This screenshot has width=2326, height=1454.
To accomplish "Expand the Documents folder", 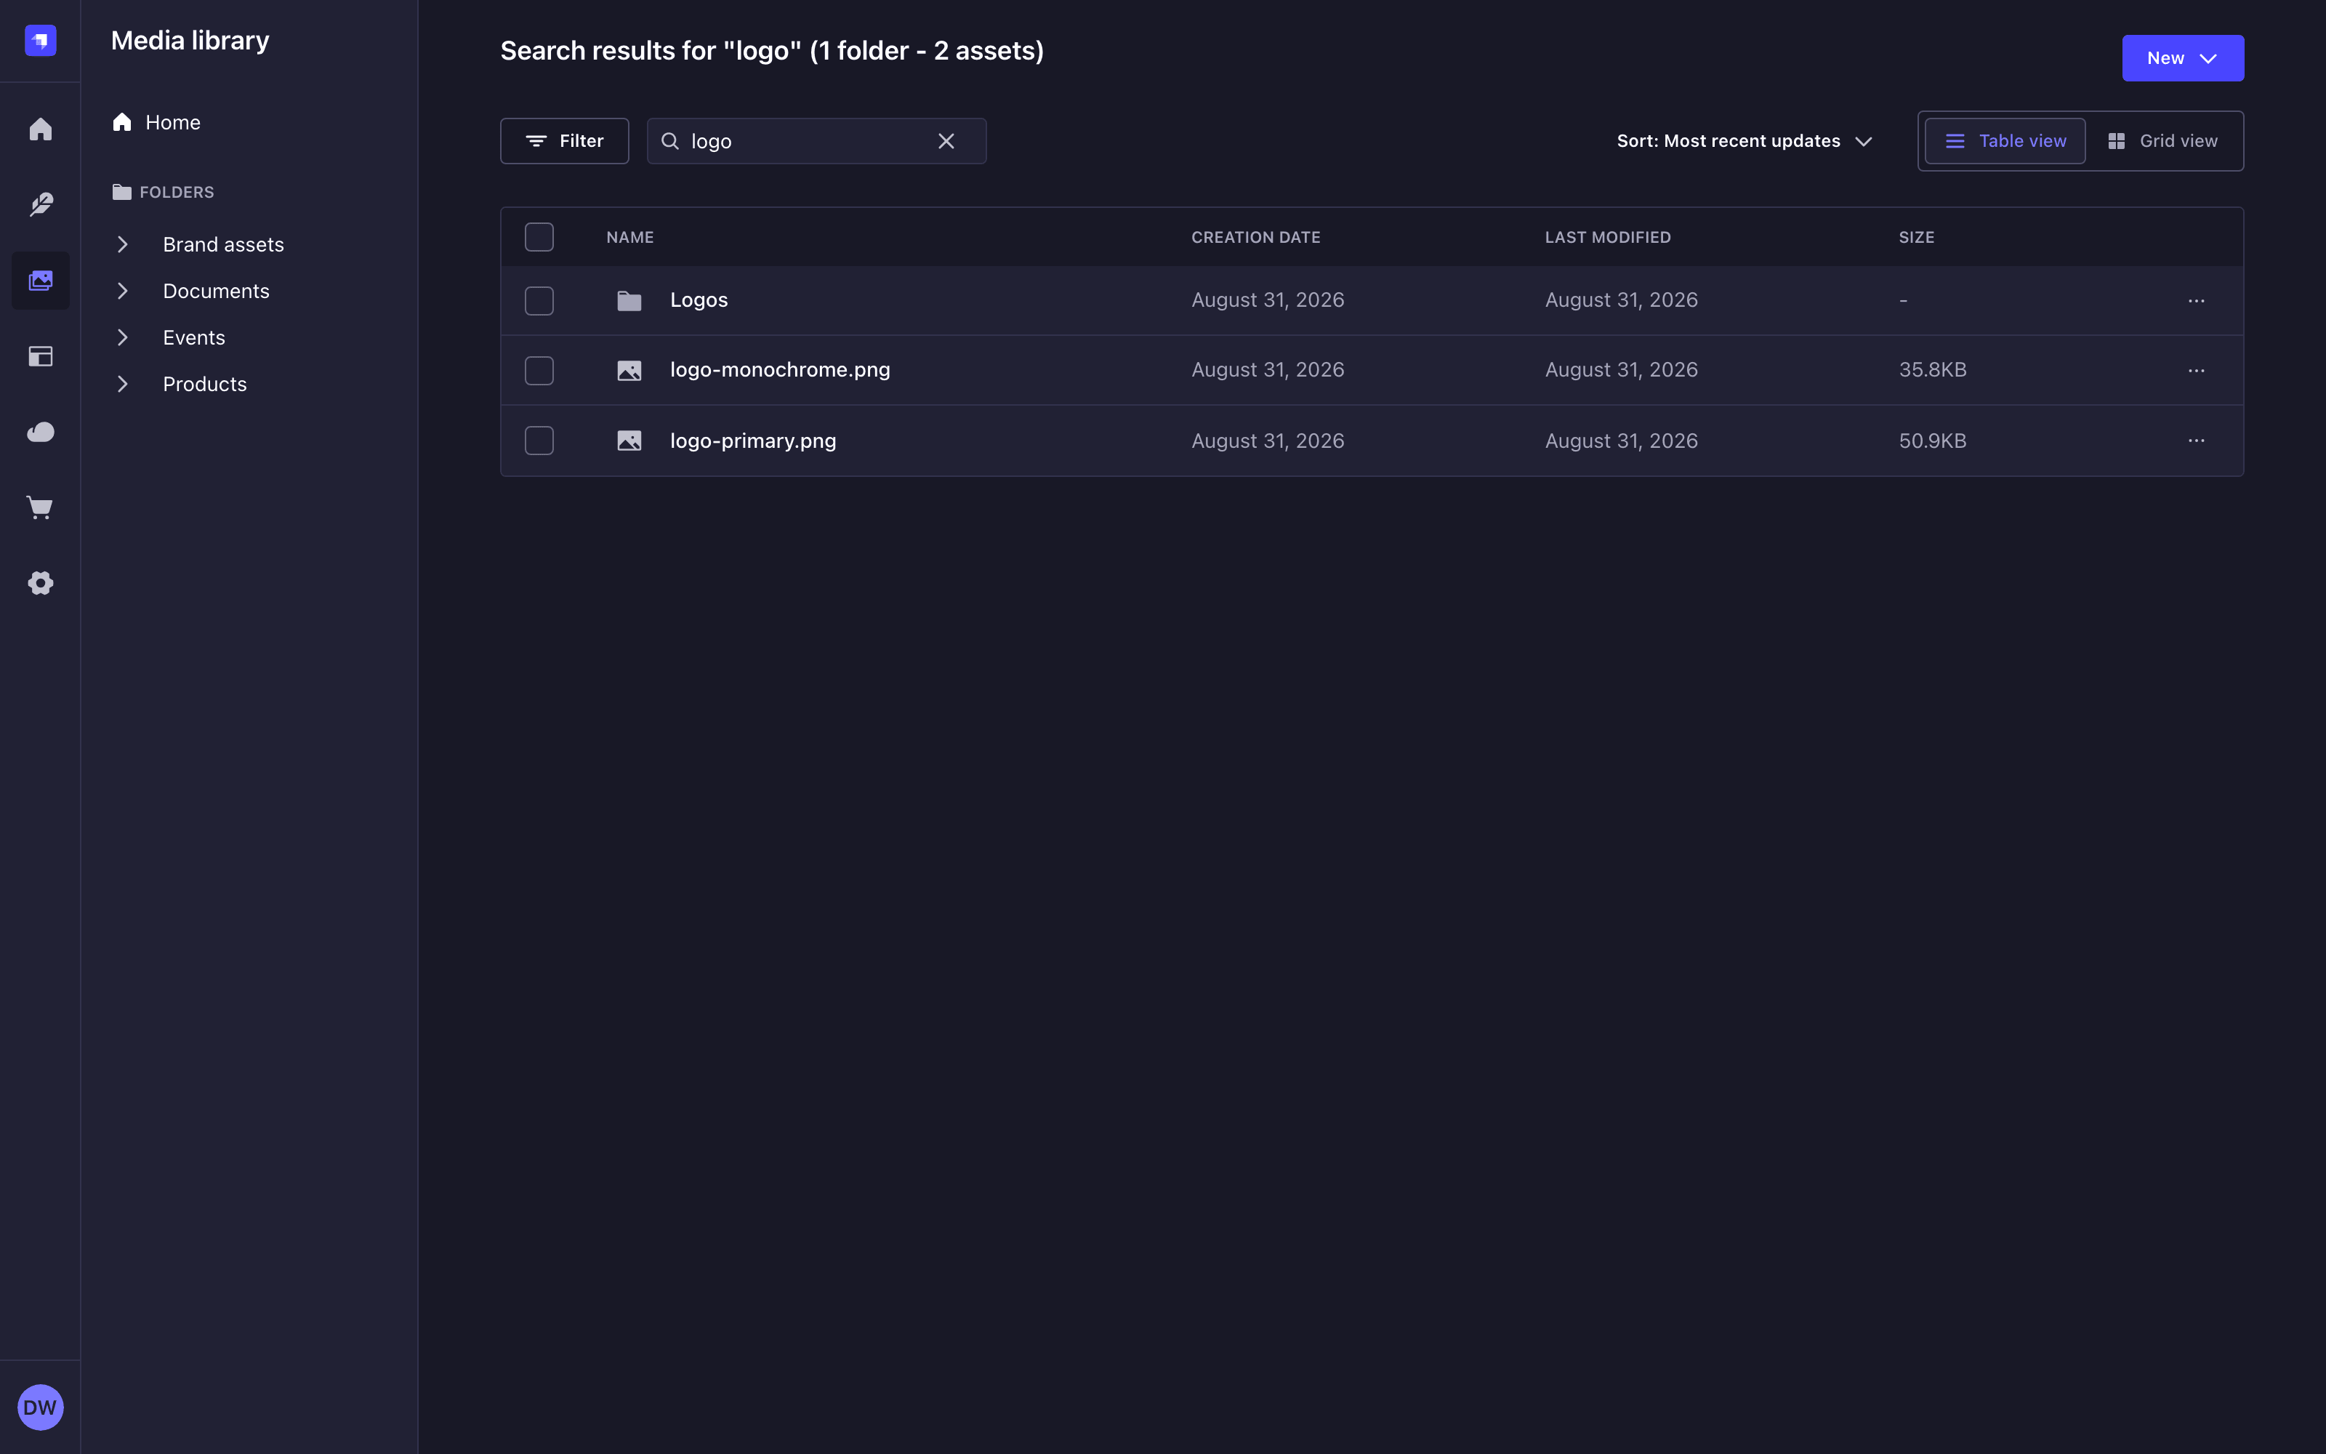I will (122, 290).
